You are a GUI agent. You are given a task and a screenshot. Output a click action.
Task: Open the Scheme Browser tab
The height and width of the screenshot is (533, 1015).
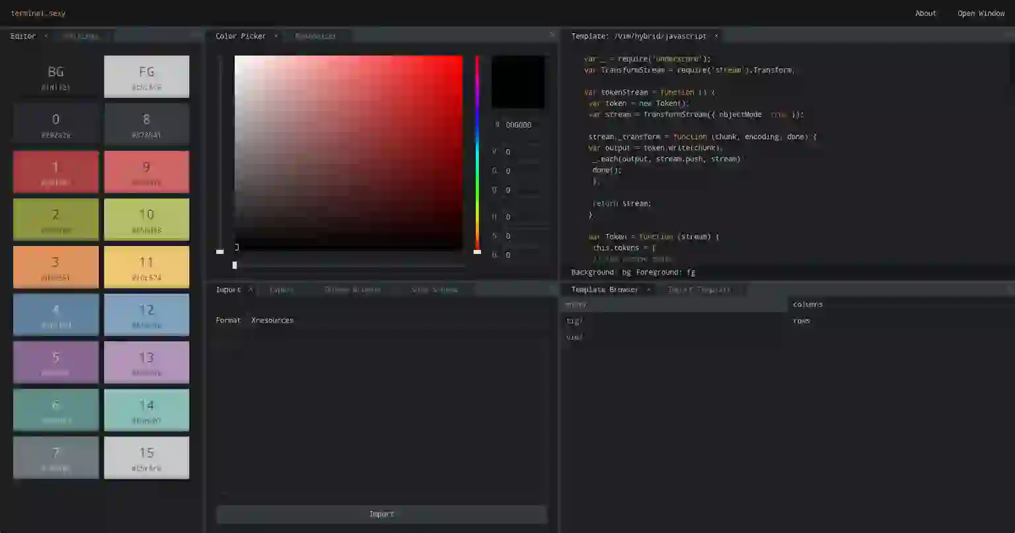pos(352,290)
